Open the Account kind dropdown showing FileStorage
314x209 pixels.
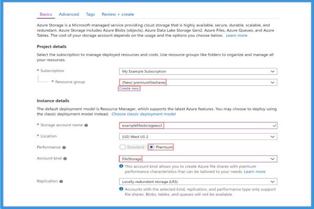coord(198,159)
